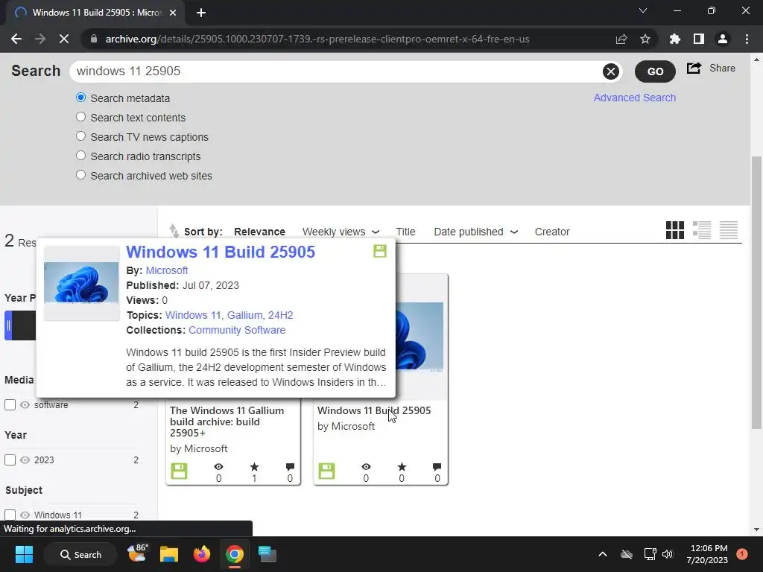The height and width of the screenshot is (572, 763).
Task: Switch to detailed list view
Action: click(702, 231)
